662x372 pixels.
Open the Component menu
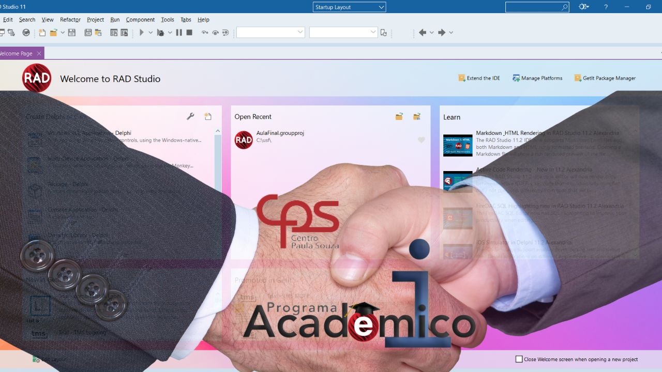tap(140, 20)
